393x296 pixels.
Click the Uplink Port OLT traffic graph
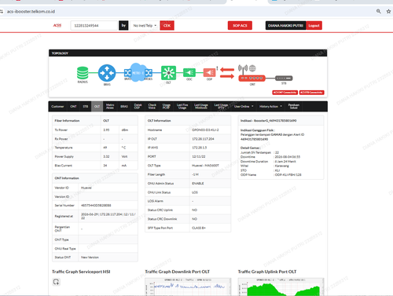[x=281, y=287]
